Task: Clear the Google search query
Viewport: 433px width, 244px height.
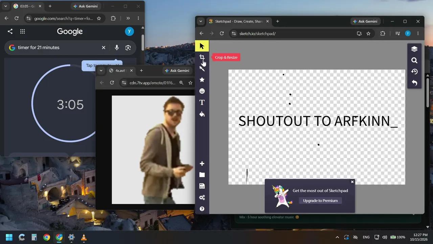Action: pos(104,48)
